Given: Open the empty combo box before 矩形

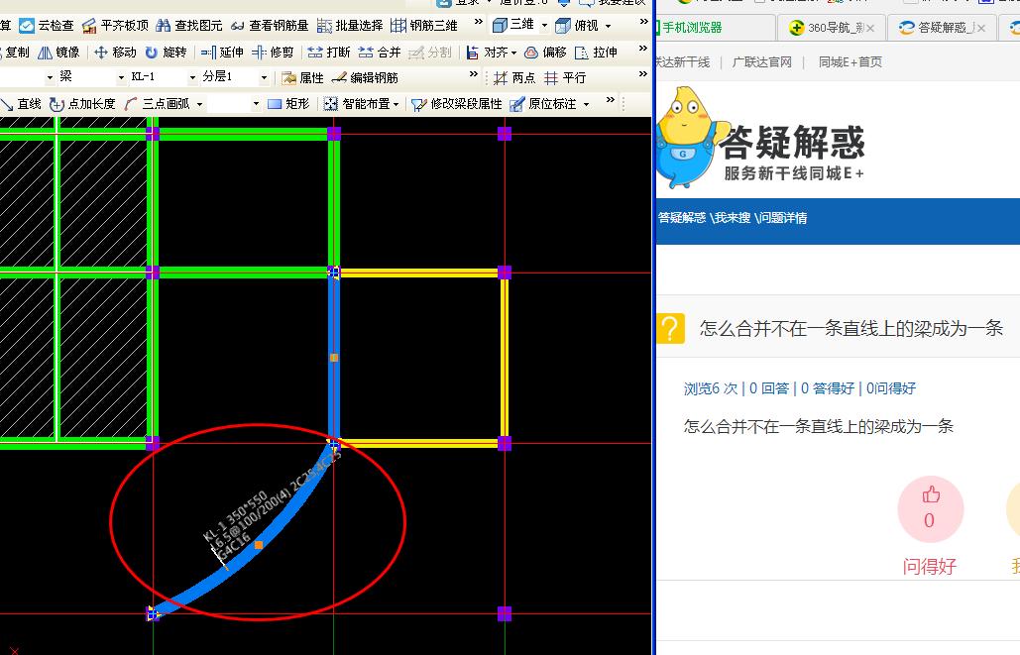Looking at the screenshot, I should (234, 104).
